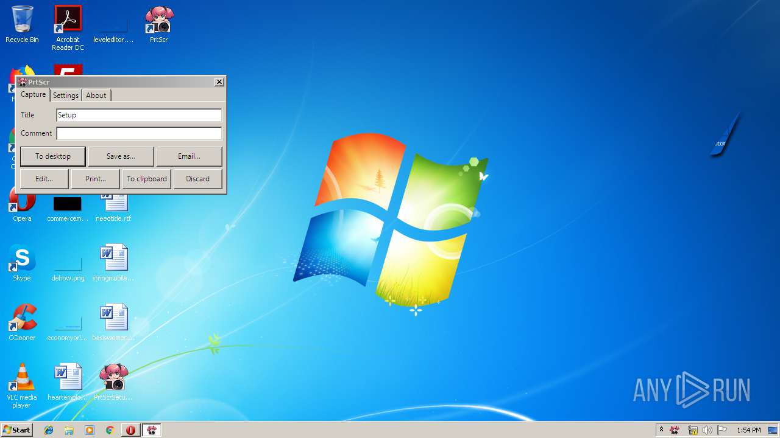Viewport: 780px width, 438px height.
Task: Open Windows Explorer from the taskbar
Action: [69, 430]
